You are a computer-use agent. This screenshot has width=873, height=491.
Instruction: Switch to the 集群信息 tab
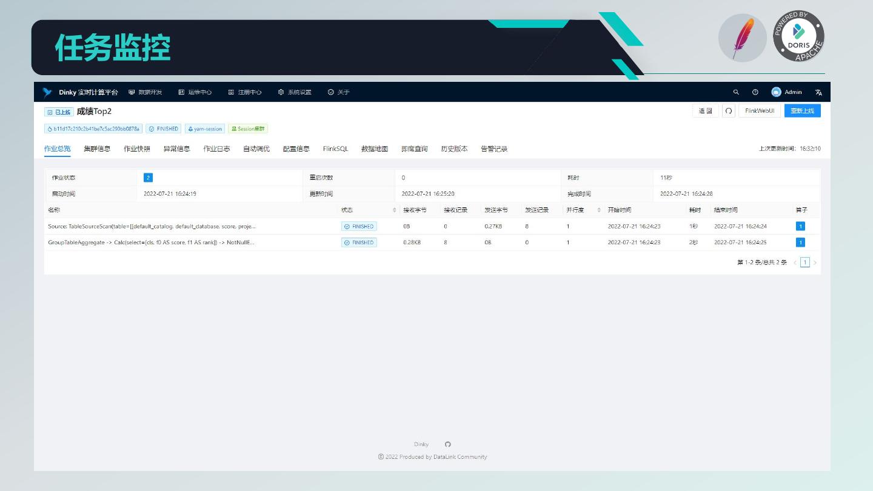click(x=97, y=149)
